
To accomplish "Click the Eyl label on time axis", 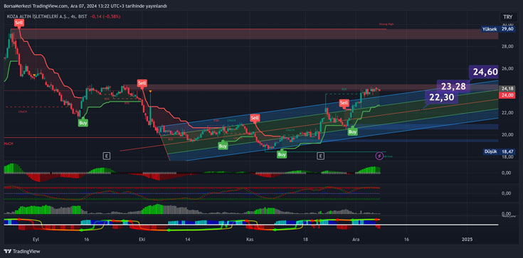I will pos(36,240).
